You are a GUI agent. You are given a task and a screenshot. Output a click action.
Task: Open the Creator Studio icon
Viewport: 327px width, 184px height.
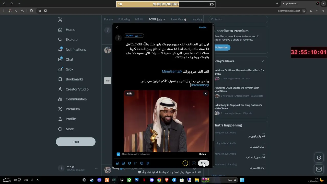[60, 89]
